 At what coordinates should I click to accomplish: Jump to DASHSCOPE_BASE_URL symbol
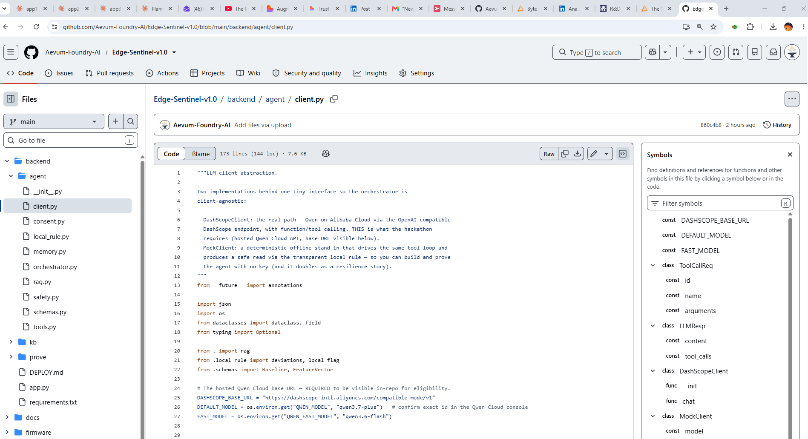(715, 220)
